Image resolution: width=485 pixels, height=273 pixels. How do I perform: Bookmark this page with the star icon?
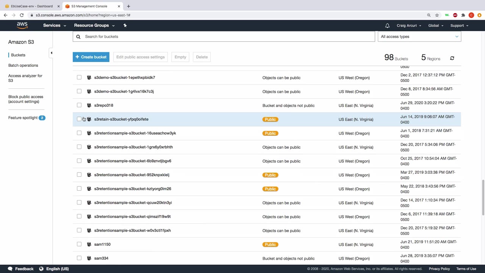(437, 15)
